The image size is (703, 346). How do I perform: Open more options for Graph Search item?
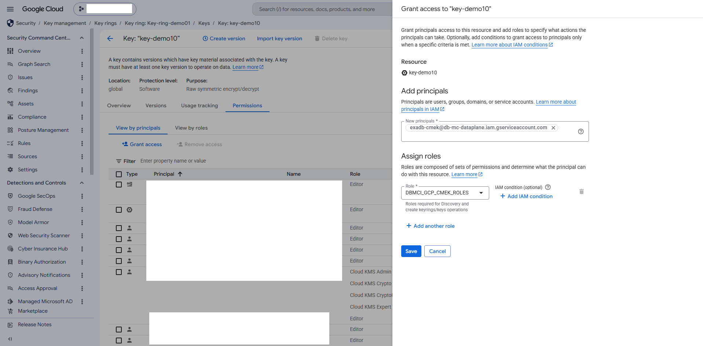pos(82,64)
